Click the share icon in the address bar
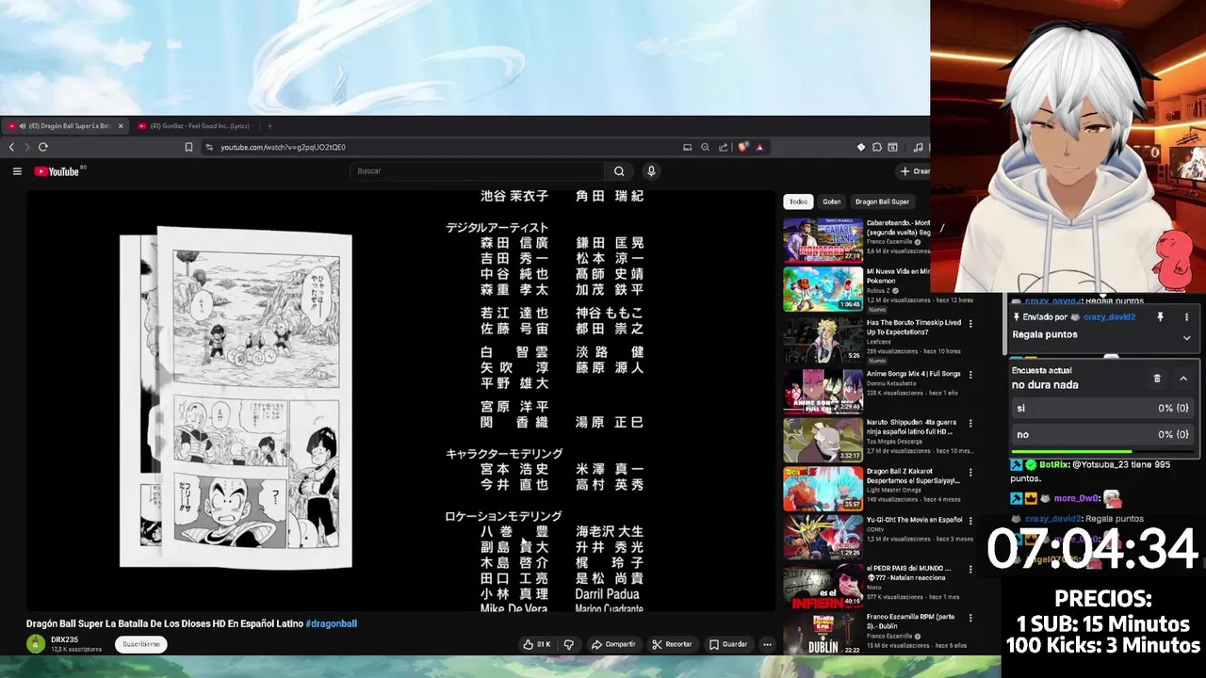Viewport: 1206px width, 678px height. coord(723,147)
